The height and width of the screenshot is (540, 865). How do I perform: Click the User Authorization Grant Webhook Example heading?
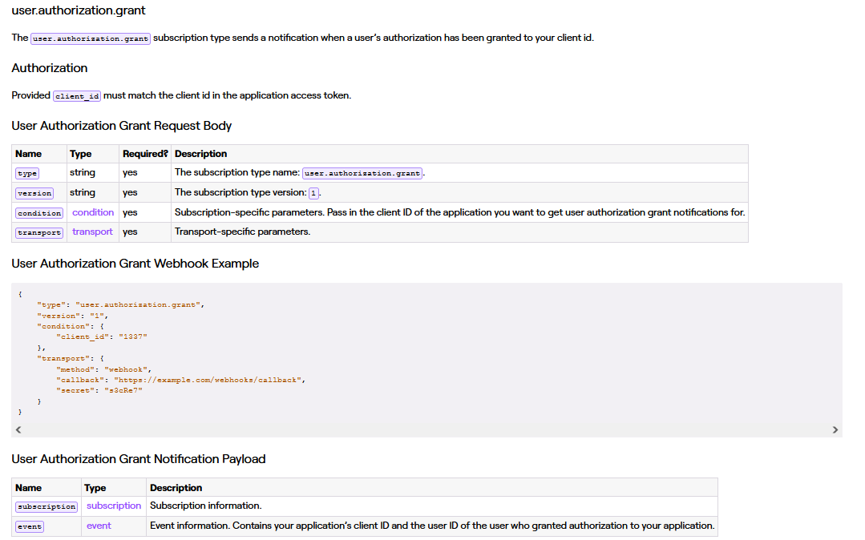coord(134,263)
